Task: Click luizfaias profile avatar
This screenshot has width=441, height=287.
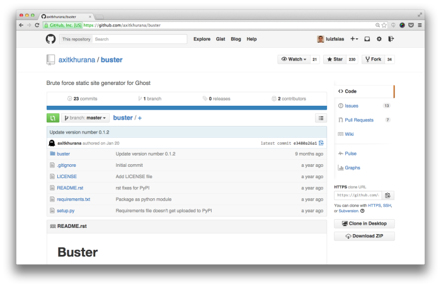Action: pyautogui.click(x=320, y=39)
